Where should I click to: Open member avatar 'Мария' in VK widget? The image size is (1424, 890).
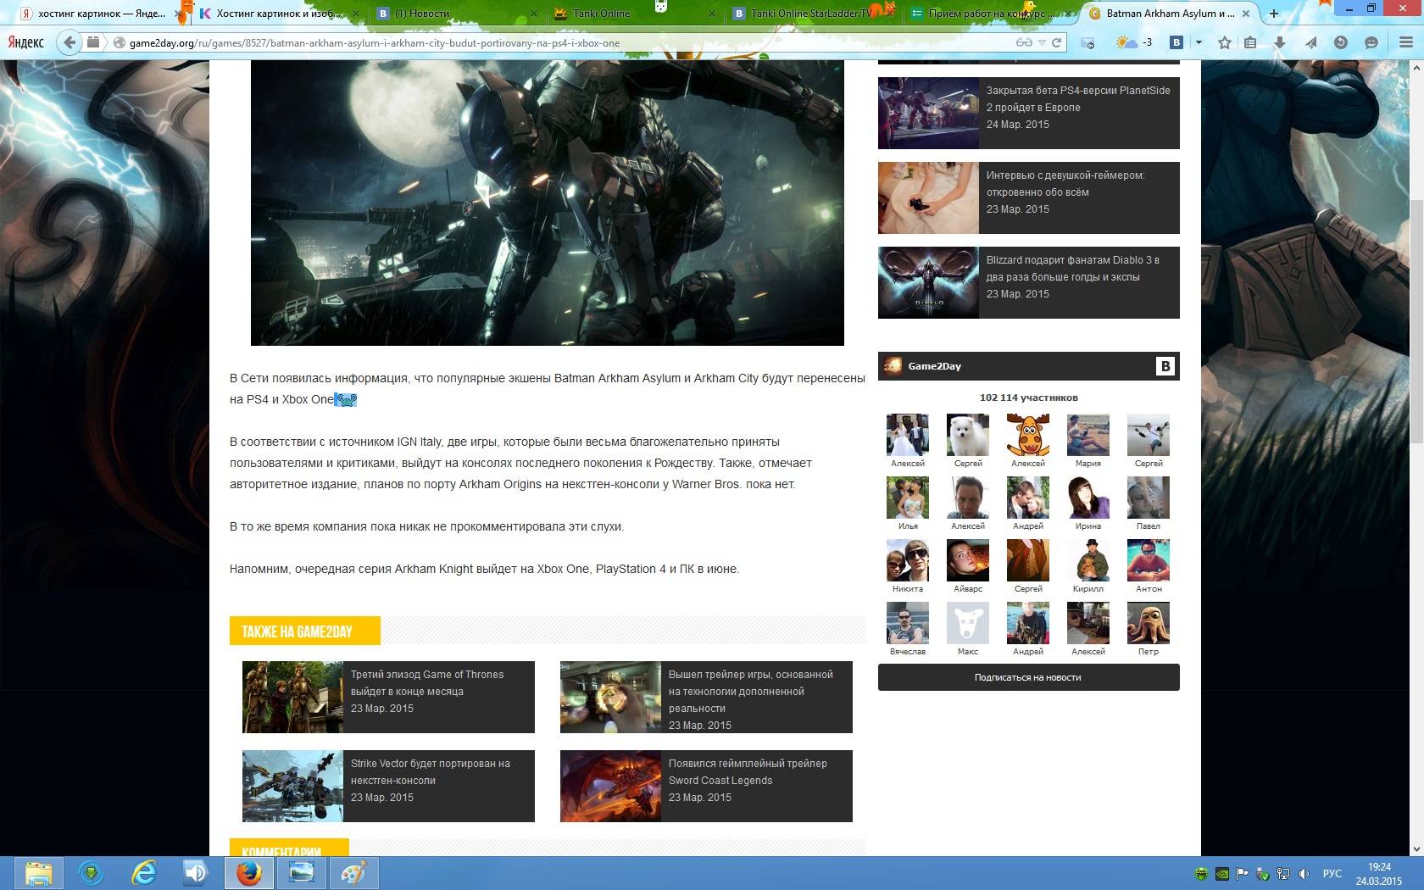(x=1088, y=436)
